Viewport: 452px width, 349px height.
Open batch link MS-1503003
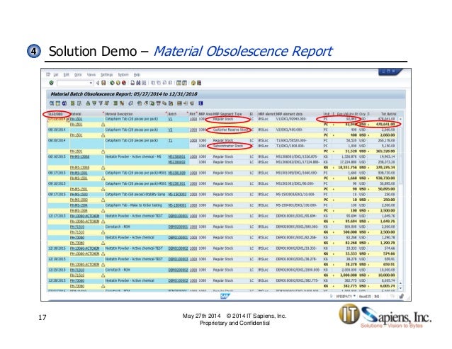tap(177, 195)
